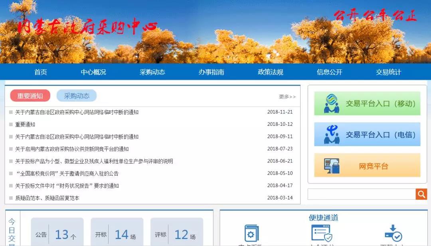This screenshot has height=246, width=431.
Task: Open the 全国高校竞价网 supplier announcement
Action: click(67, 174)
